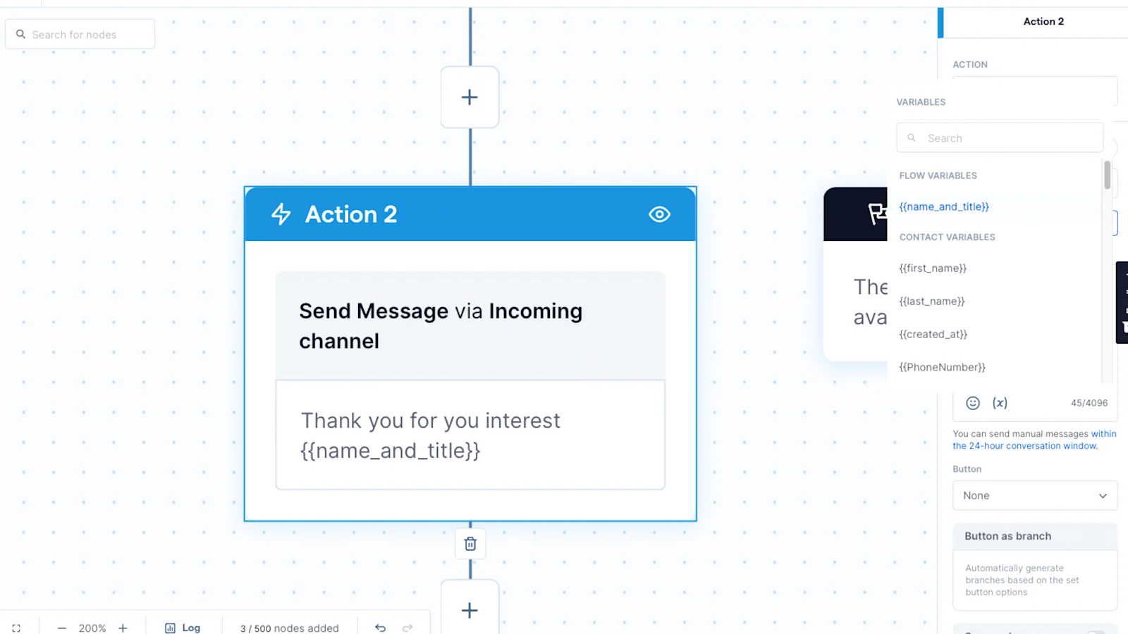The image size is (1128, 634).
Task: Zoom out using the minus control
Action: point(62,628)
